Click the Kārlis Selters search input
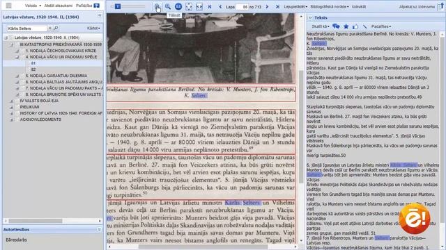Image resolution: width=446 pixels, height=250 pixels. [x=26, y=28]
